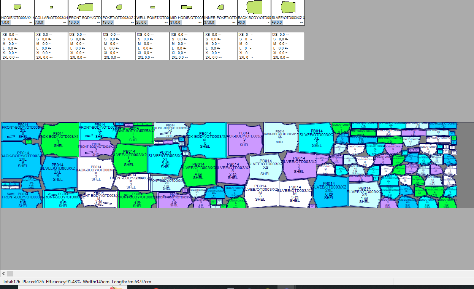Image resolution: width=474 pixels, height=289 pixels.
Task: Choose the WELL-POKET piece icon
Action: [153, 7]
